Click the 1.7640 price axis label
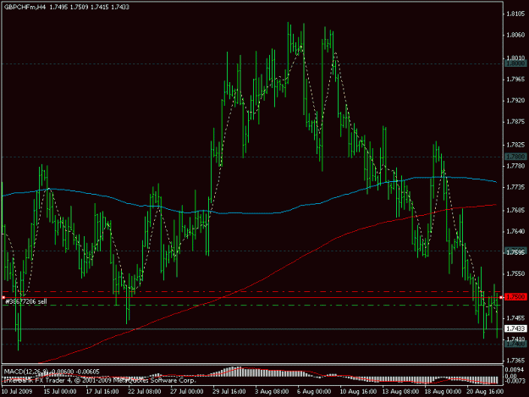The width and height of the screenshot is (529, 397). click(516, 231)
